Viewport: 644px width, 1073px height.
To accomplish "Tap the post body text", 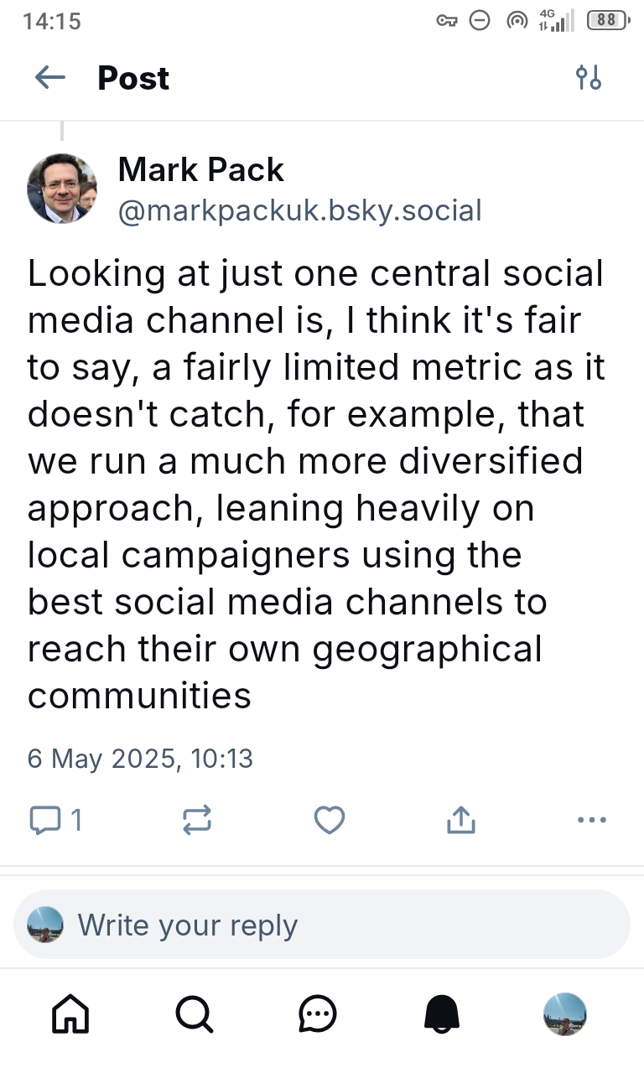I will click(315, 484).
